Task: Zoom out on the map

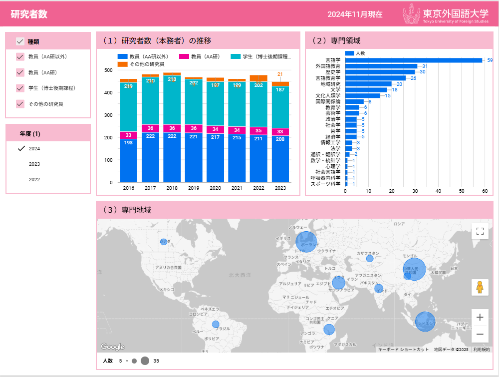Action: coord(480,334)
